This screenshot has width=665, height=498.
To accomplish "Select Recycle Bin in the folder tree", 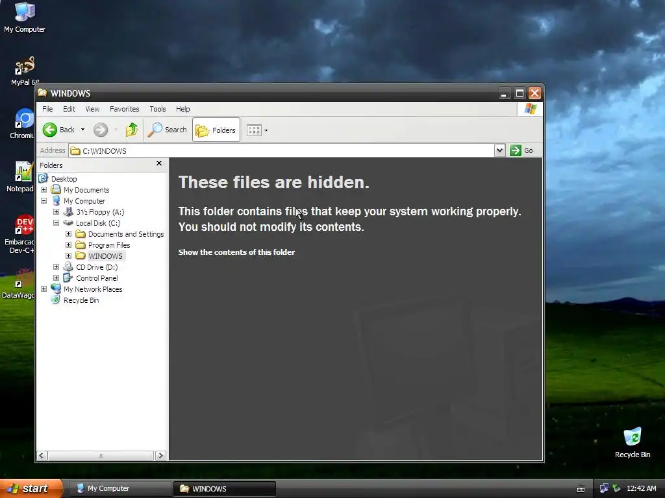I will pyautogui.click(x=81, y=300).
